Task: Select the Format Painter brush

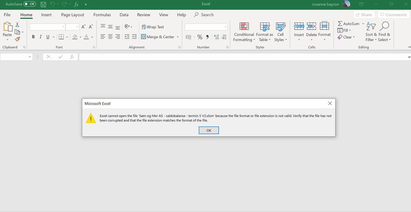Action: pos(17,39)
